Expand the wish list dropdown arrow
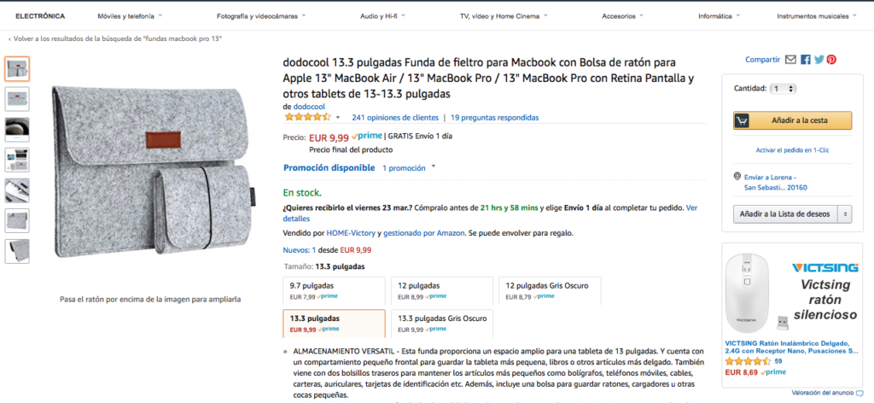Screen dimensions: 874x403 coord(845,213)
